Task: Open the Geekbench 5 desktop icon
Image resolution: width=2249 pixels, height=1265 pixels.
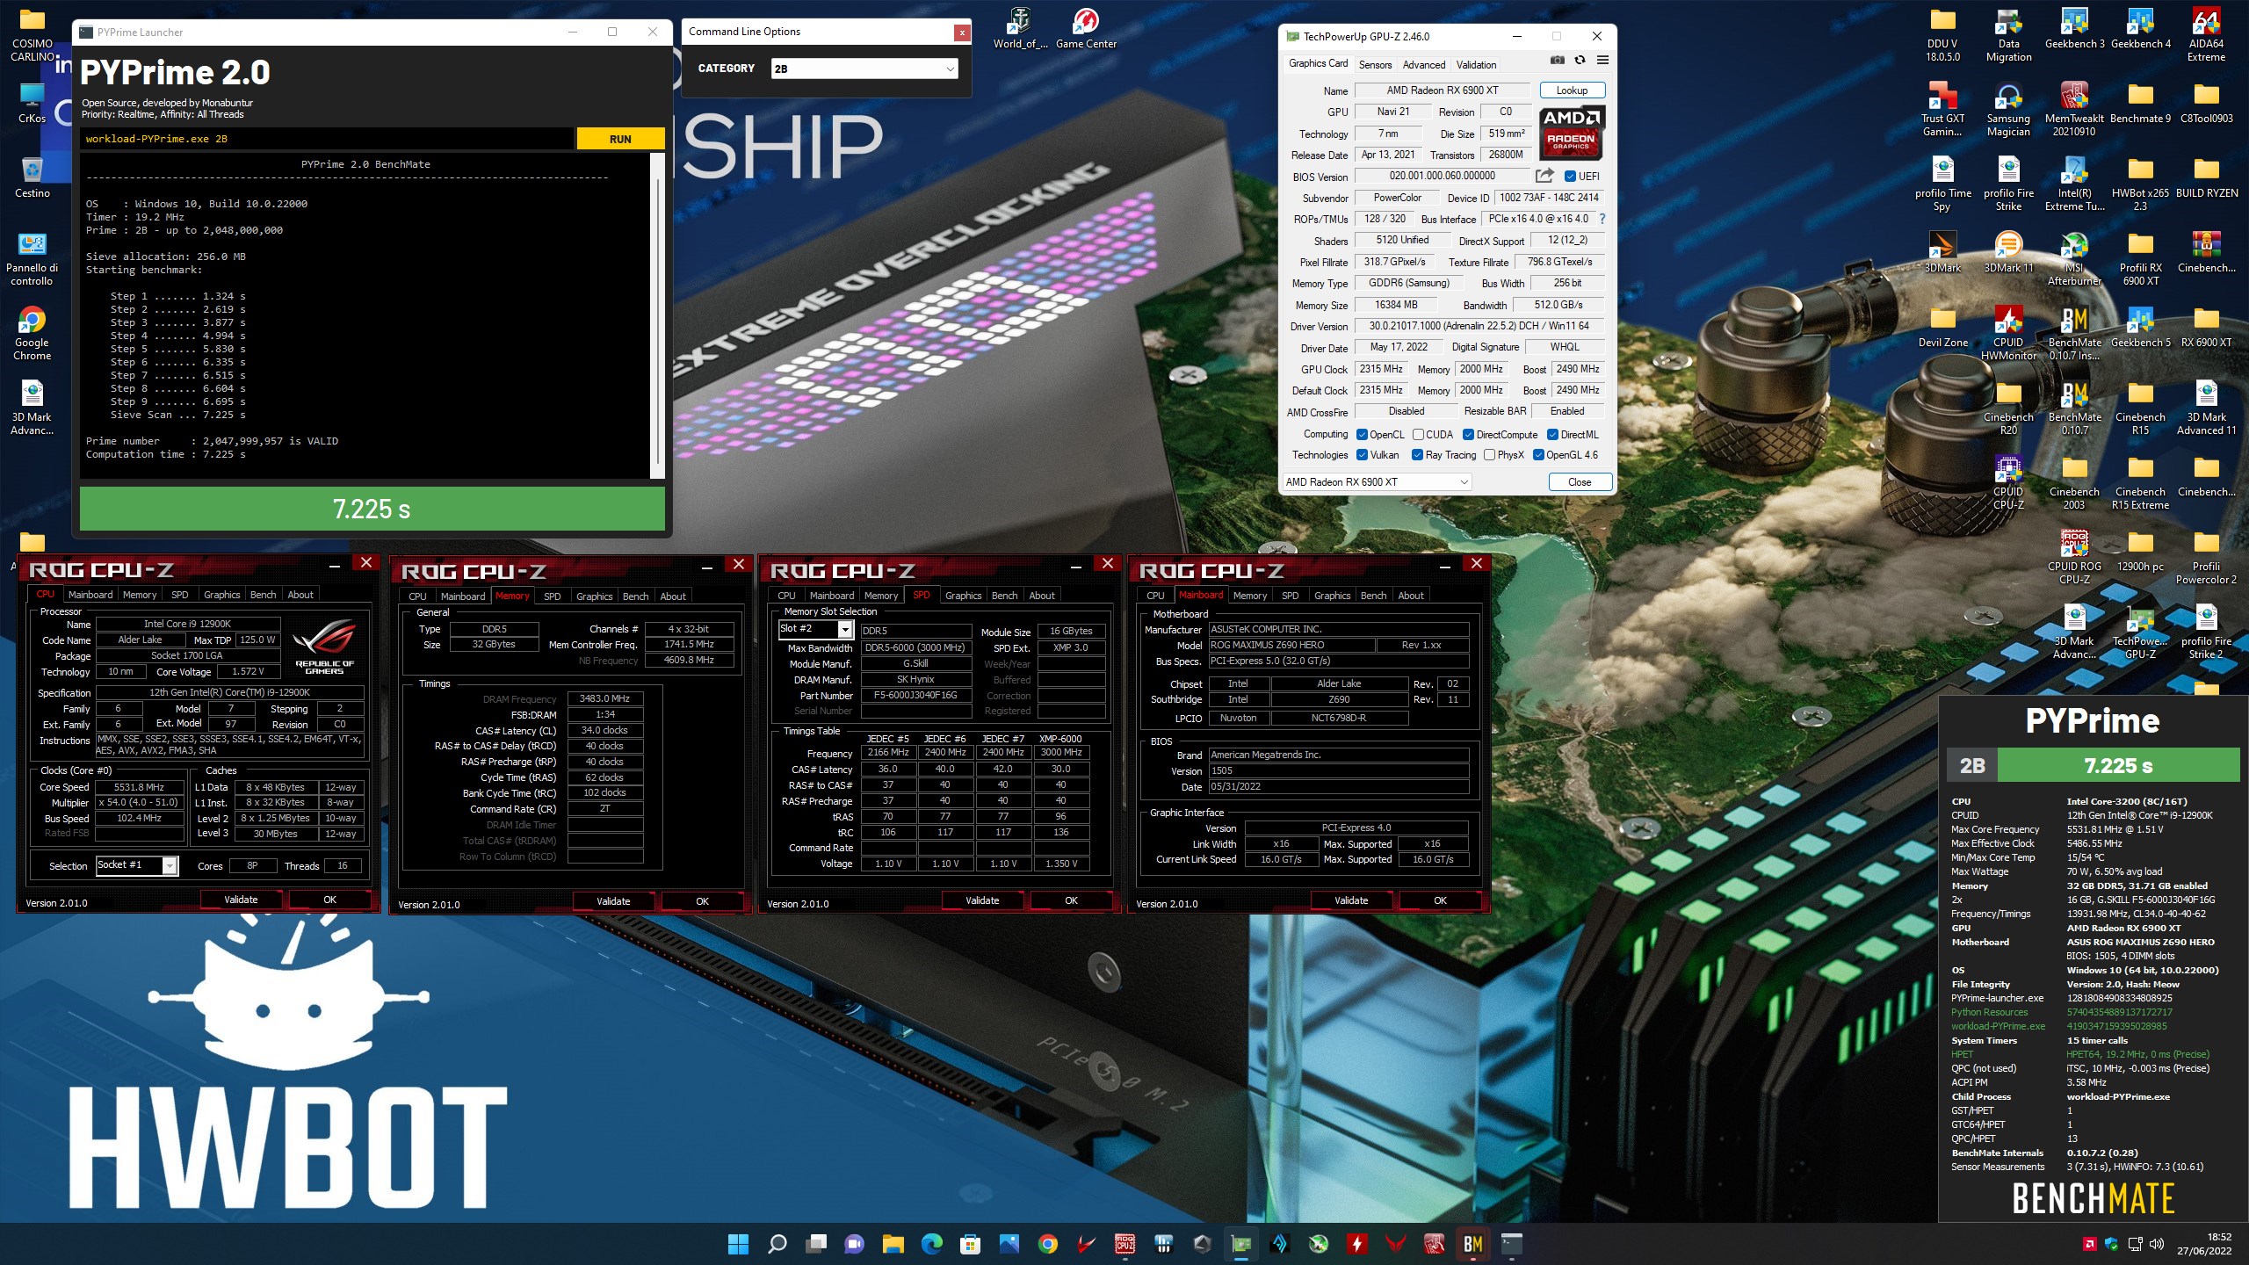Action: pos(2140,328)
